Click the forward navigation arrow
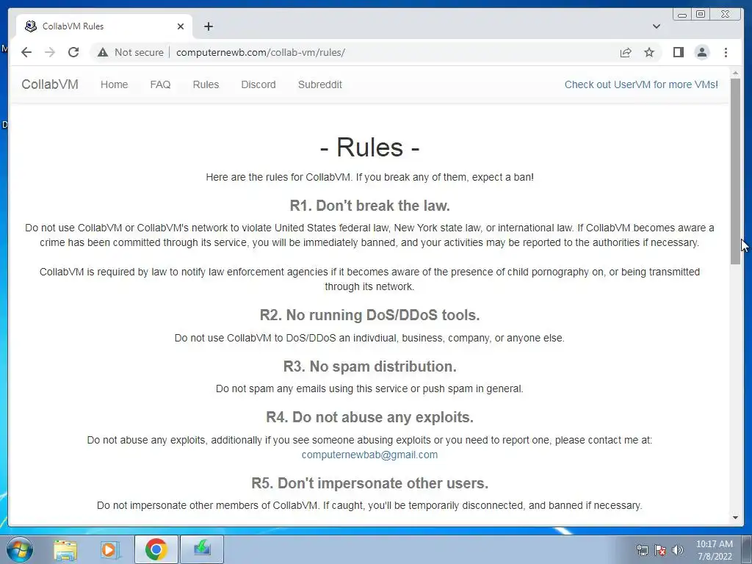 [50, 52]
